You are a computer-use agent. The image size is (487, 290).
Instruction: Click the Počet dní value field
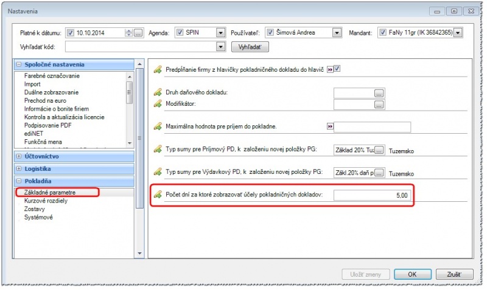(x=372, y=195)
